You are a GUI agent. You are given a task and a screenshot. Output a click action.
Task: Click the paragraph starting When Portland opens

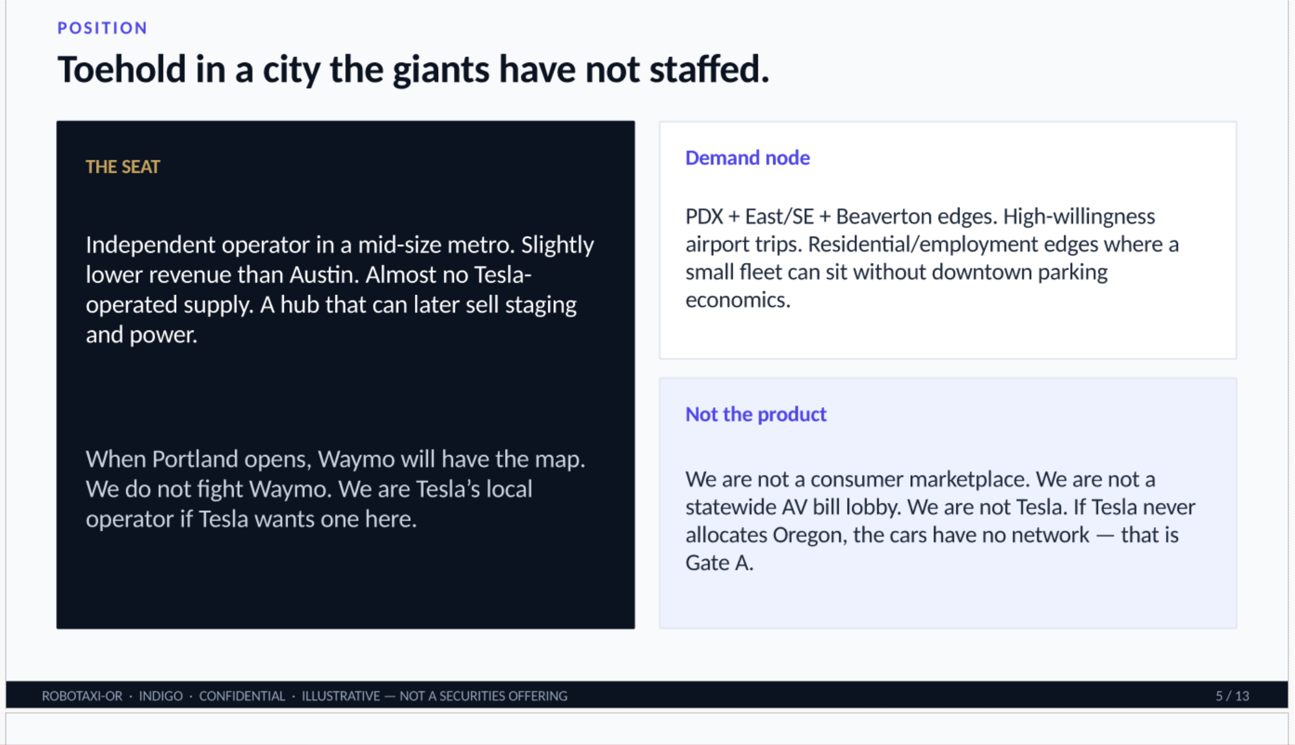(x=335, y=489)
